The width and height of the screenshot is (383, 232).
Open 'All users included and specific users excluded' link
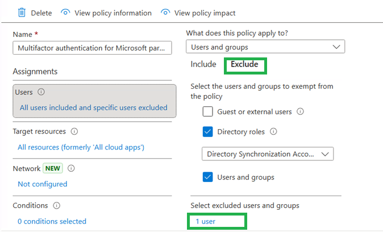click(x=94, y=107)
